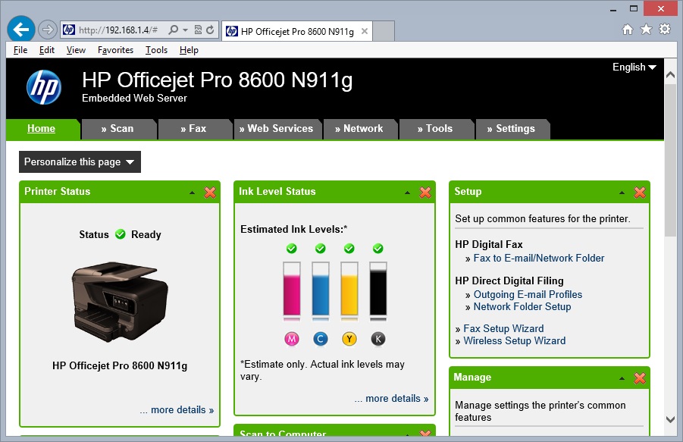Click the search magnifier in address bar

coord(174,30)
